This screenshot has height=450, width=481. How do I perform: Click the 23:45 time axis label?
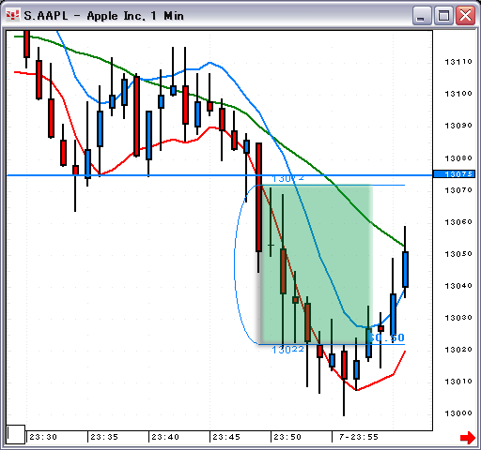[226, 437]
